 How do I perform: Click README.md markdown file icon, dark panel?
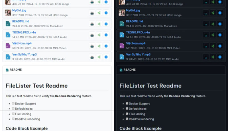122,24
